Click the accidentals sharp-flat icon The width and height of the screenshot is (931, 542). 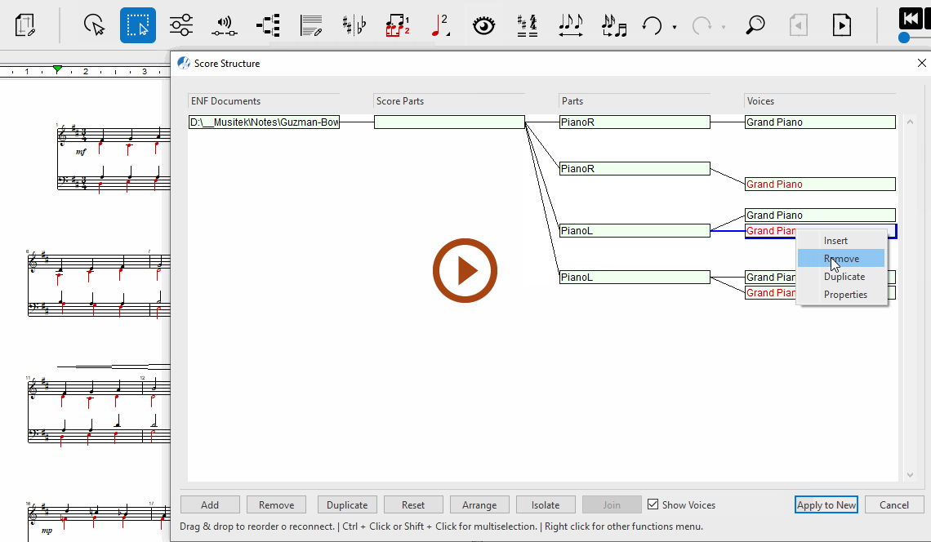pos(354,25)
